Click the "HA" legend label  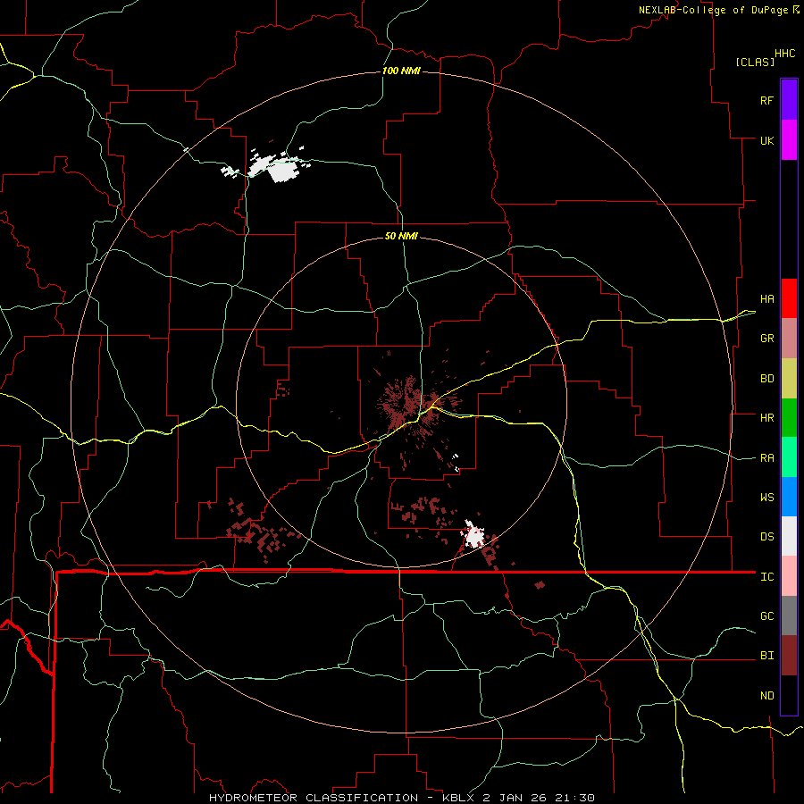point(766,298)
